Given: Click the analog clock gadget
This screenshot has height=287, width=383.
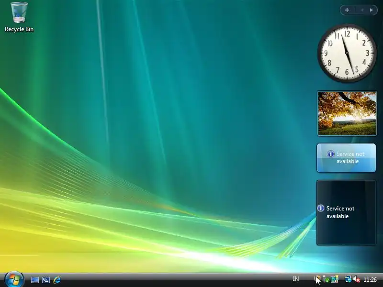Looking at the screenshot, I should tap(347, 53).
